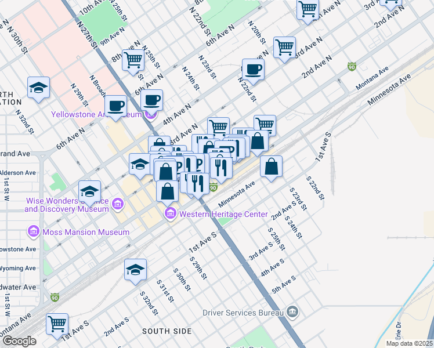Click the N 24th St street label

tap(191, 78)
